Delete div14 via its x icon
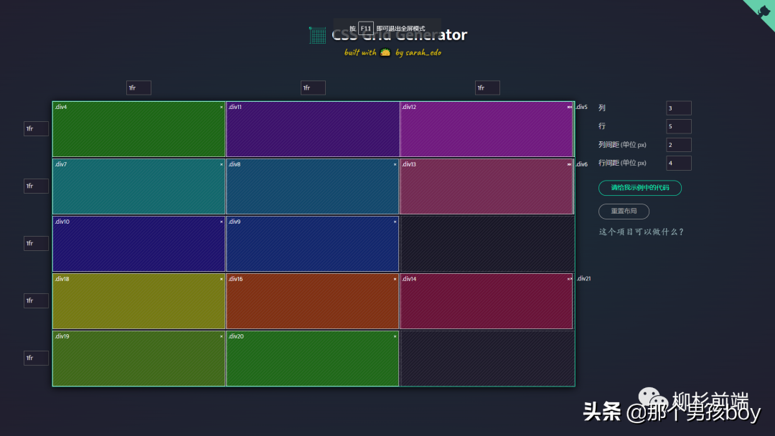Viewport: 775px width, 436px height. pyautogui.click(x=569, y=279)
